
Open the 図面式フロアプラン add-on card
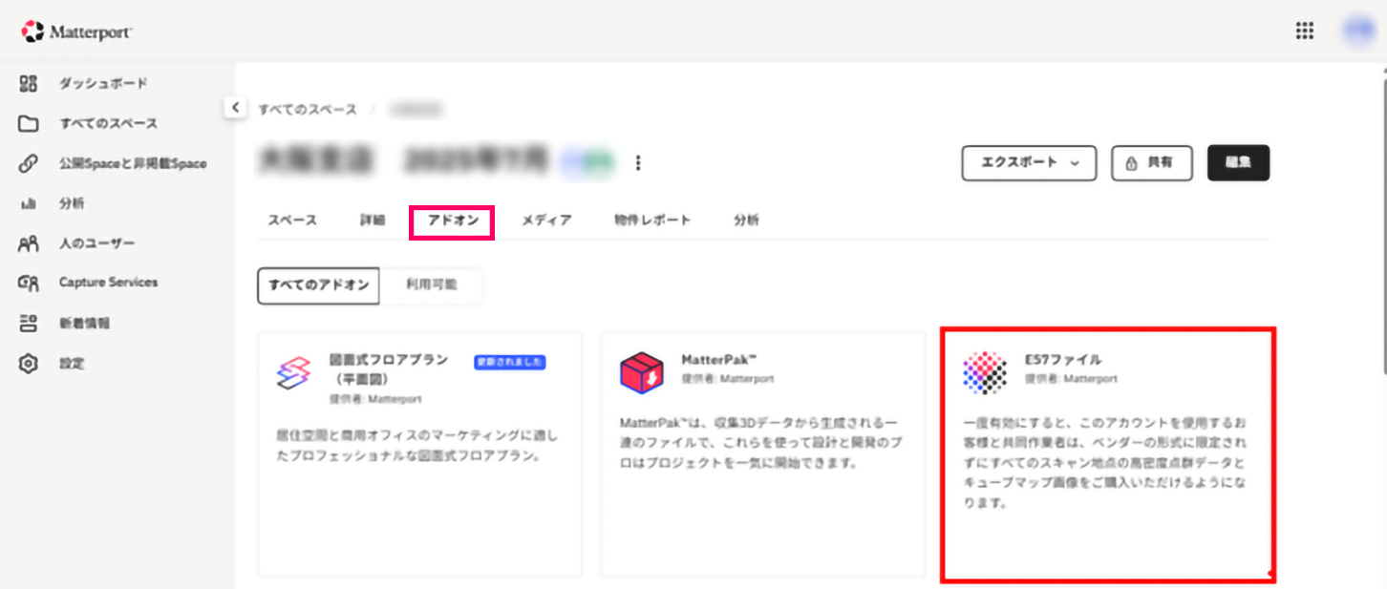tap(419, 454)
